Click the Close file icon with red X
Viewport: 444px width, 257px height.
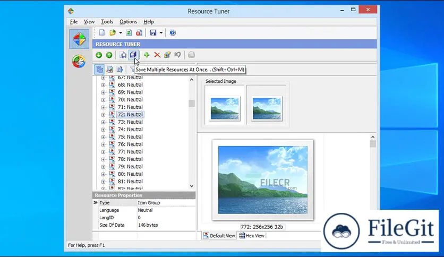coord(139,32)
